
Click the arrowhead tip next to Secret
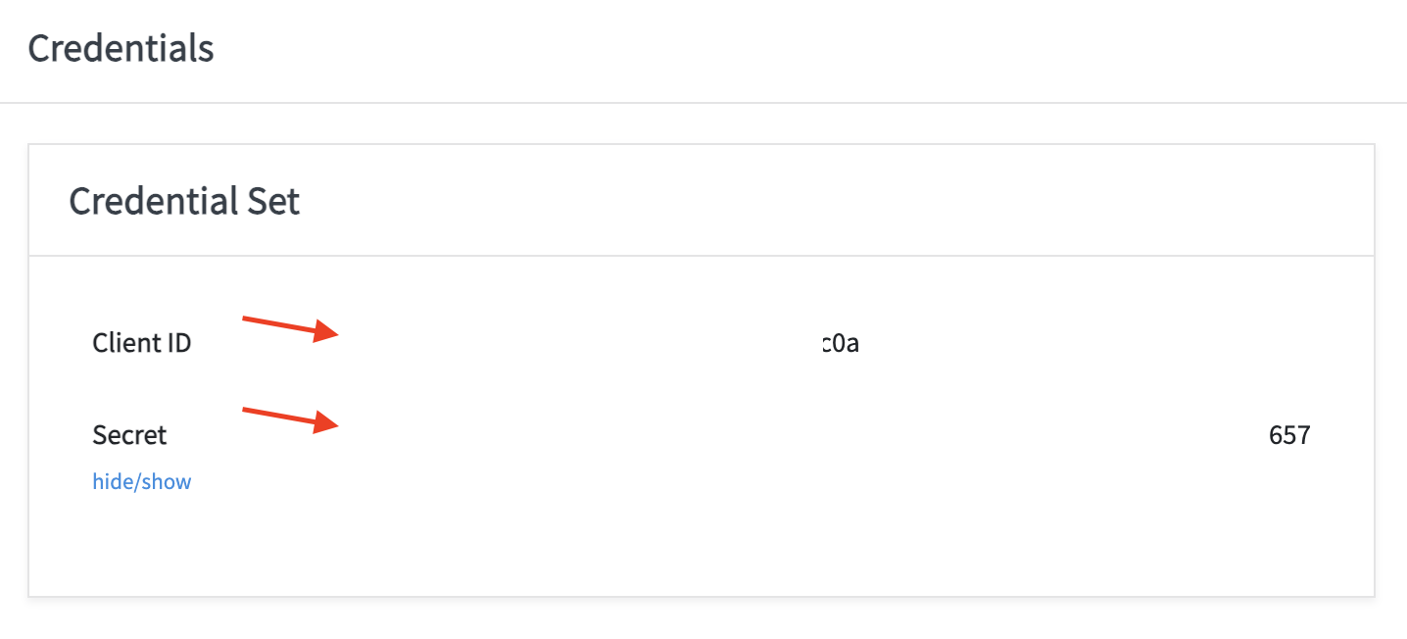(x=334, y=425)
